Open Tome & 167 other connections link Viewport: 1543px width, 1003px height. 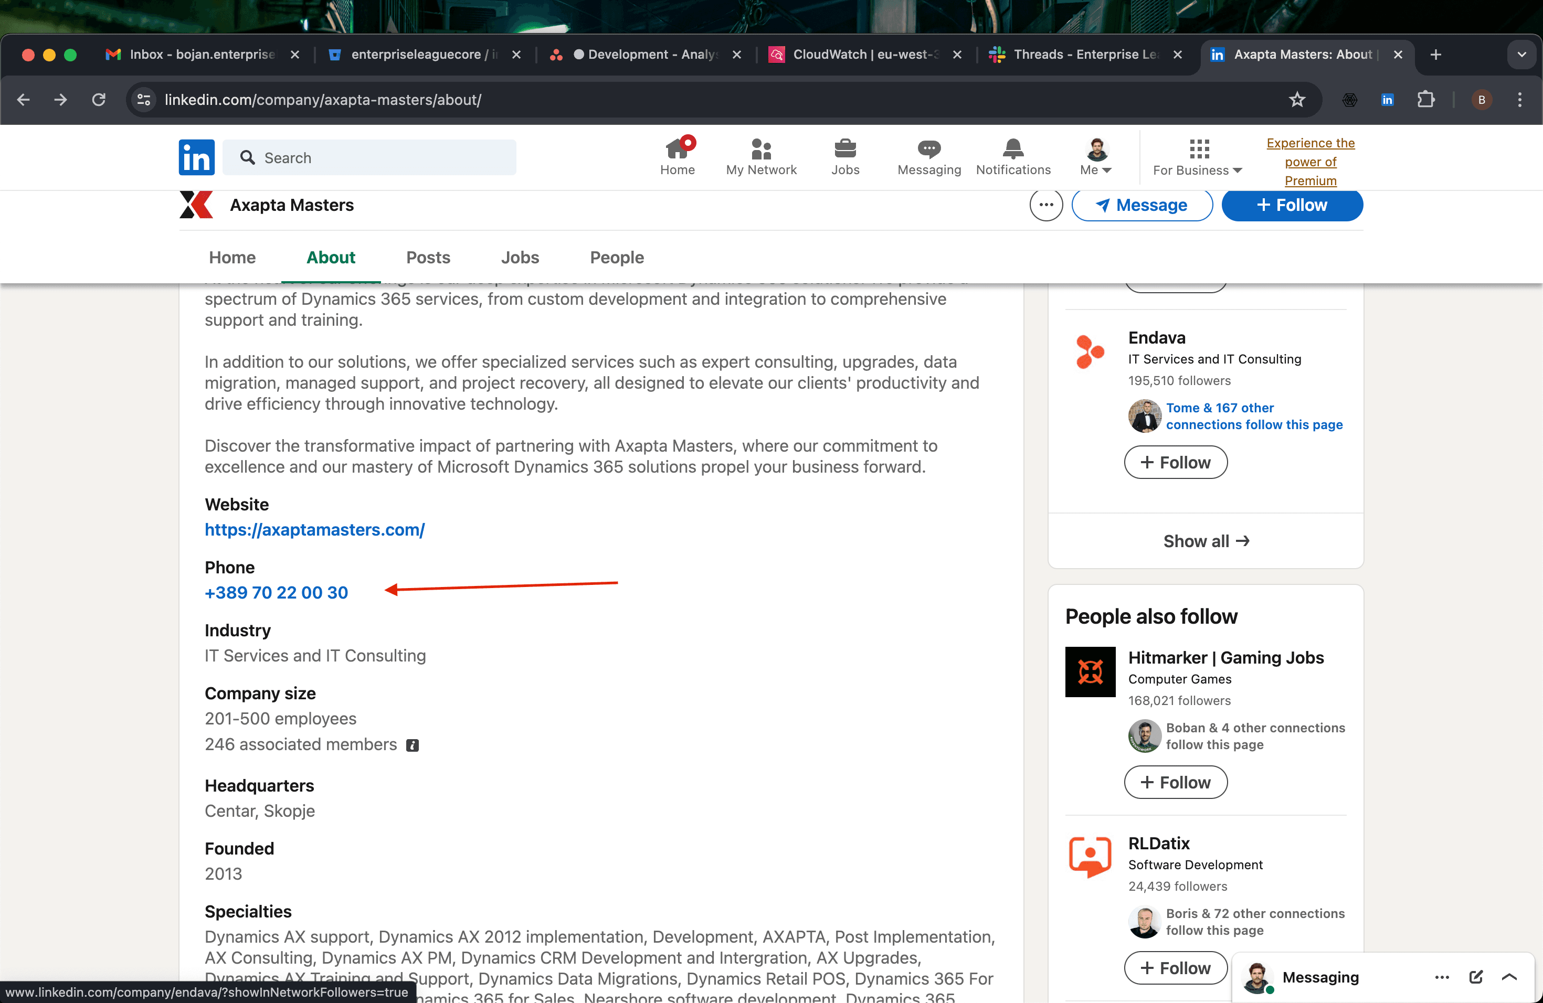(1254, 416)
